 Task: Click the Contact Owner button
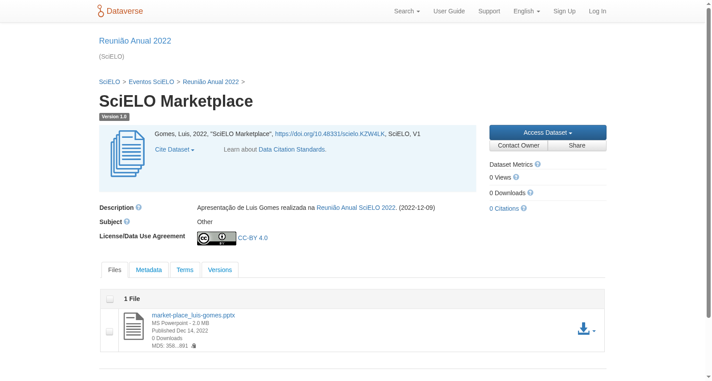pos(518,145)
